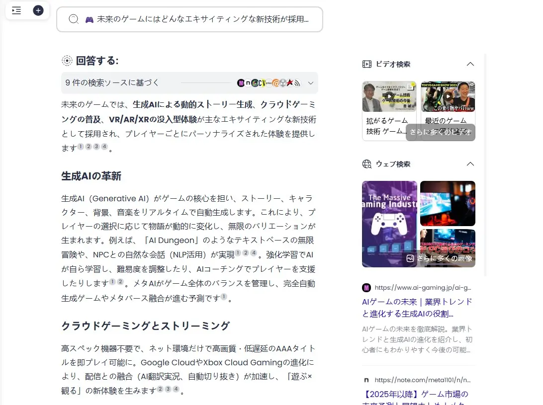Expand the 9 件の検索ソース sources chevron
The height and width of the screenshot is (405, 543).
tap(311, 83)
